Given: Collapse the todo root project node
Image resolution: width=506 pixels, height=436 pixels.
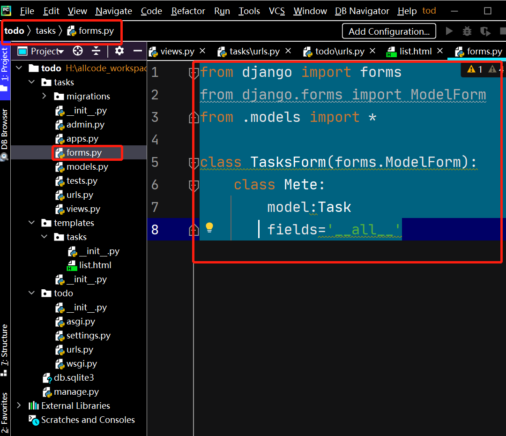Looking at the screenshot, I should click(19, 68).
